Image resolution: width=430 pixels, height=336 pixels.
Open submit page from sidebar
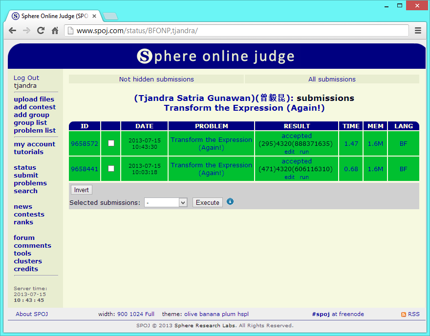pyautogui.click(x=26, y=176)
